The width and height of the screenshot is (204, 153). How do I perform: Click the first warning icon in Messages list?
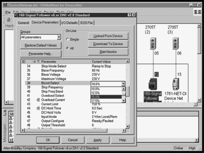pos(11,118)
